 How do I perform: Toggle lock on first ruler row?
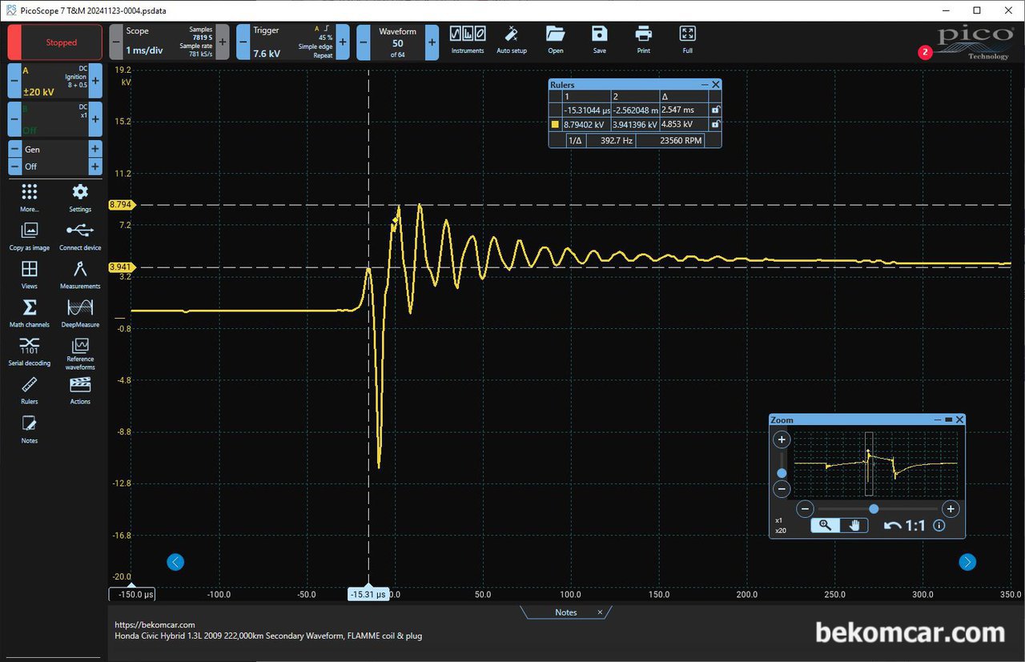(x=715, y=110)
